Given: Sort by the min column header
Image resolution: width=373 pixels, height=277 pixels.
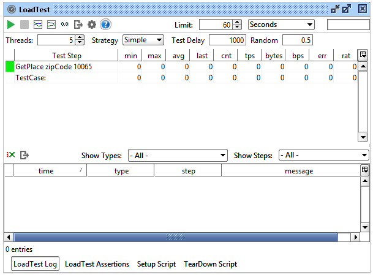Looking at the screenshot, I should [130, 55].
